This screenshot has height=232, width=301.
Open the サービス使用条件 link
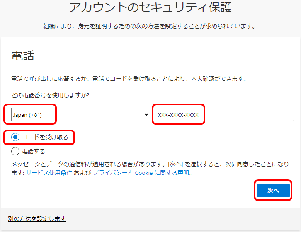point(49,173)
